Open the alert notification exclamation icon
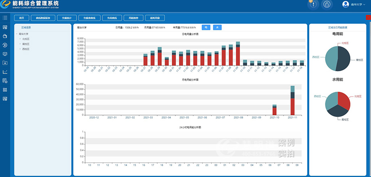371x177 pixels. pyautogui.click(x=314, y=4)
